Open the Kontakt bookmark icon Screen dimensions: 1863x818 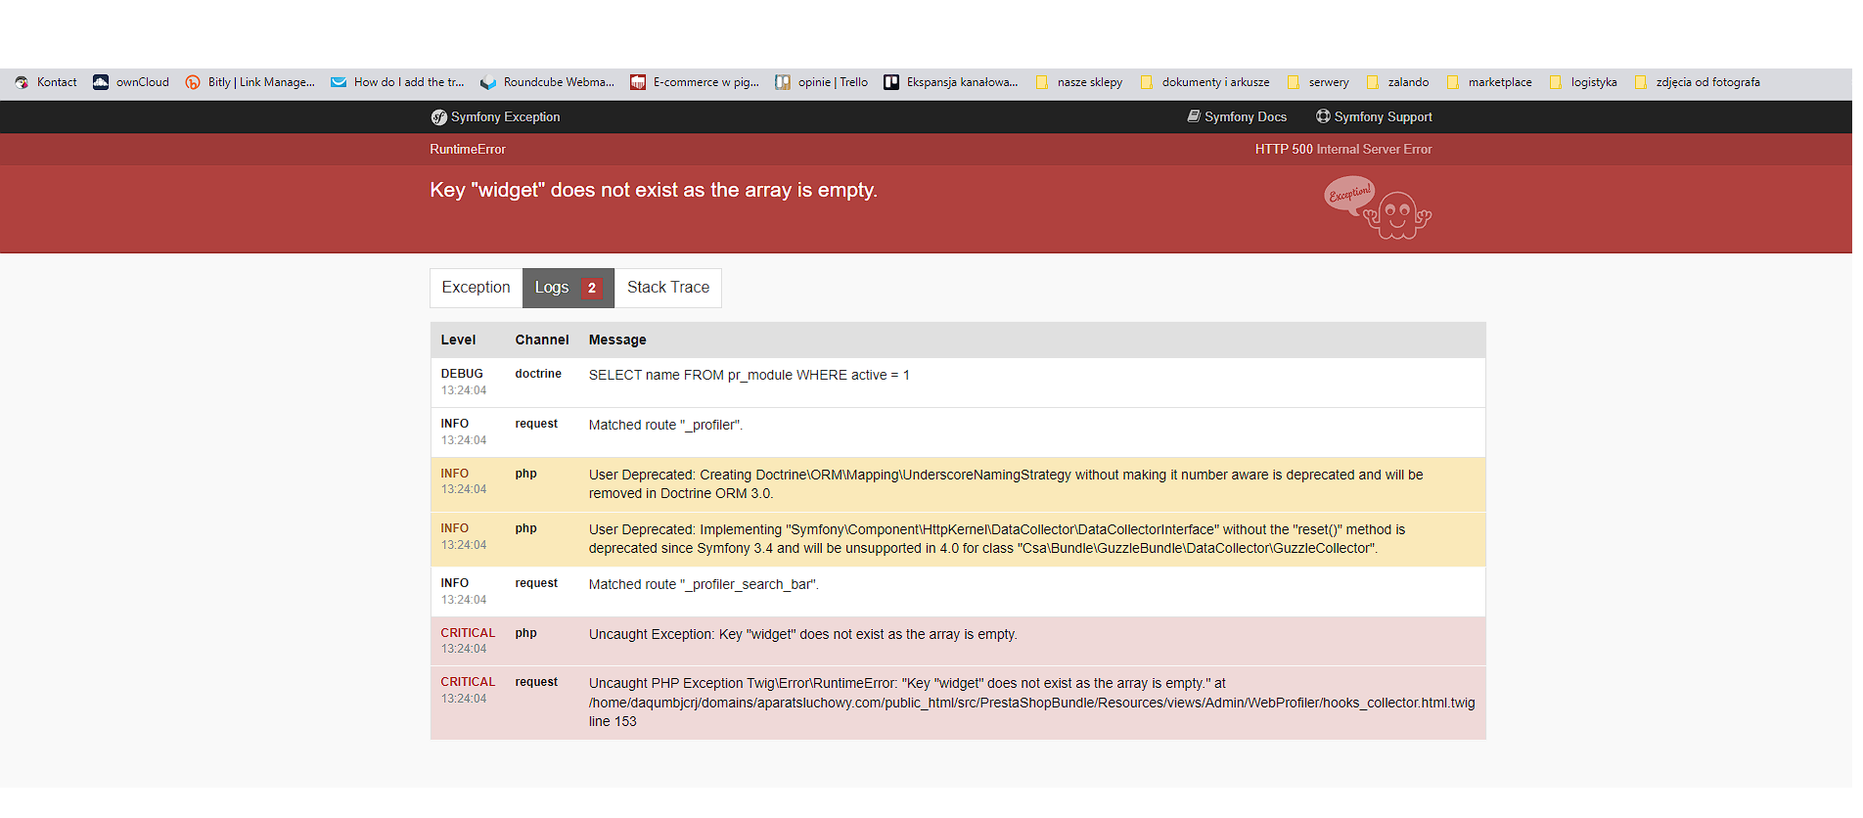[22, 82]
